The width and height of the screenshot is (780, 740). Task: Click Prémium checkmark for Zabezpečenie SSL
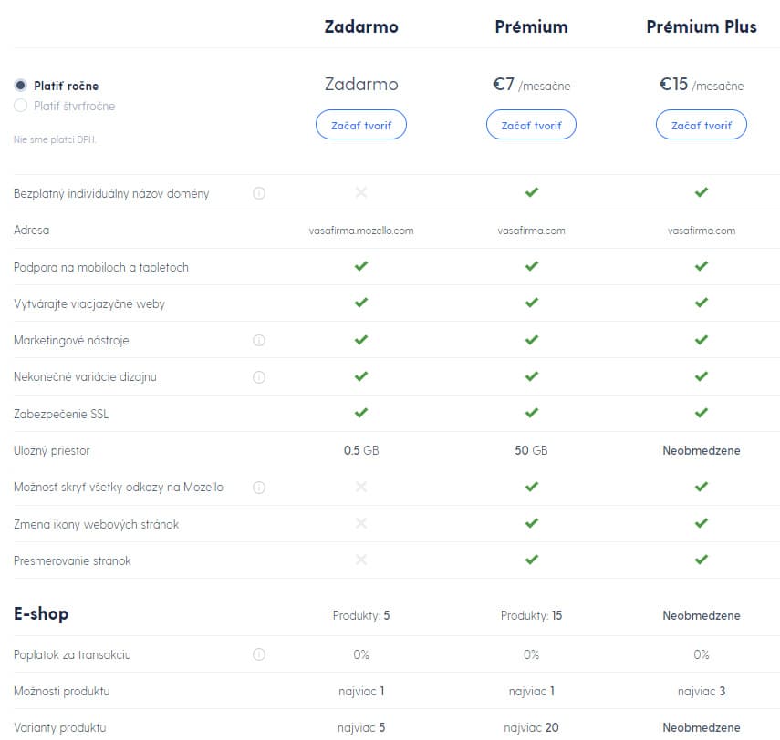[x=531, y=413]
